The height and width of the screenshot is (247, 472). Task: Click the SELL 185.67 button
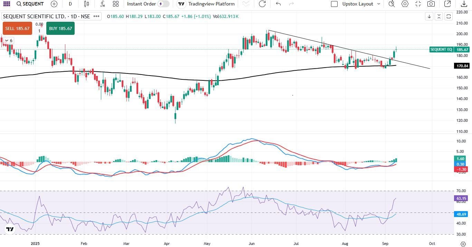click(x=17, y=28)
